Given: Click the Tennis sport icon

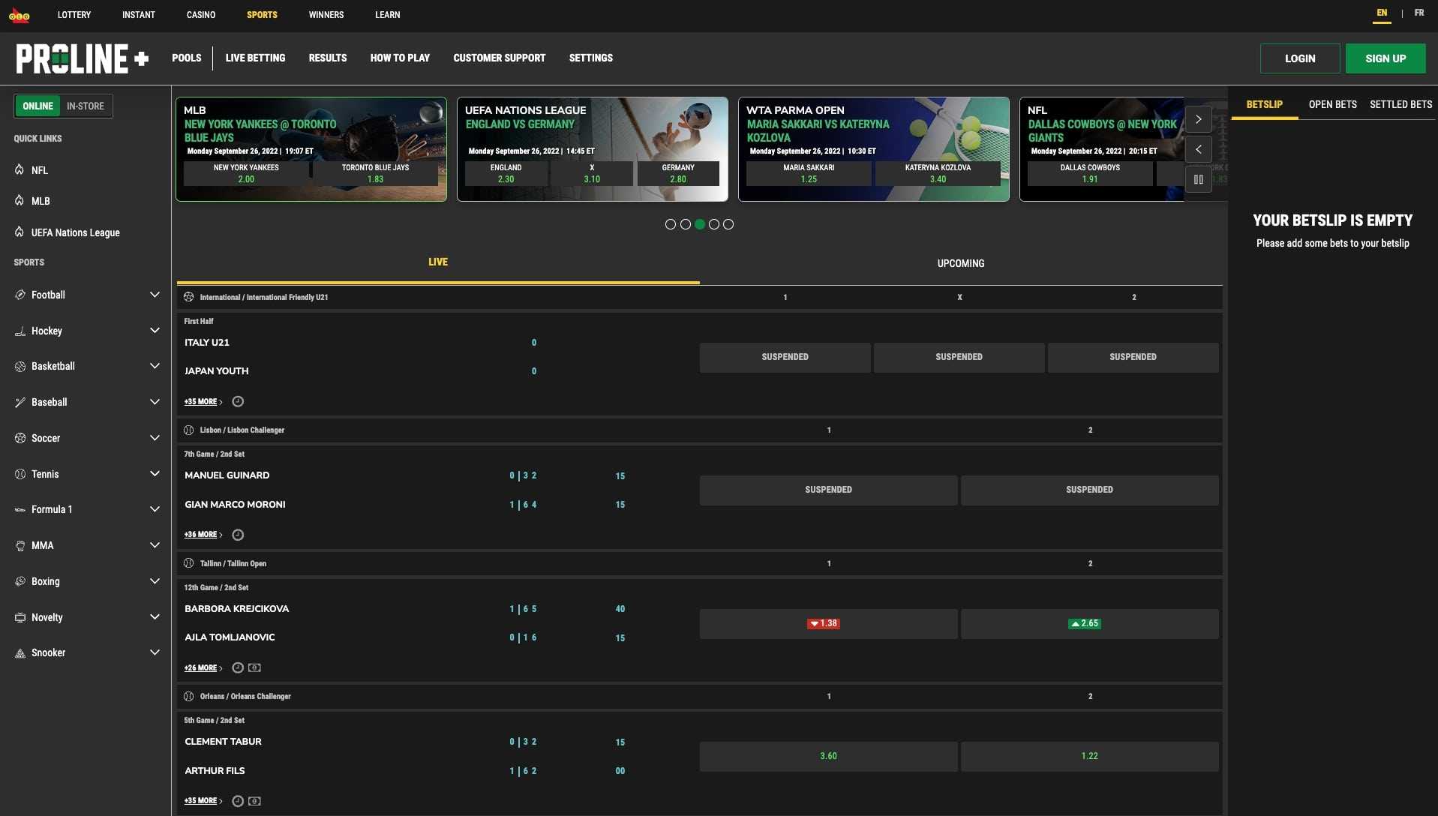Looking at the screenshot, I should click(20, 474).
